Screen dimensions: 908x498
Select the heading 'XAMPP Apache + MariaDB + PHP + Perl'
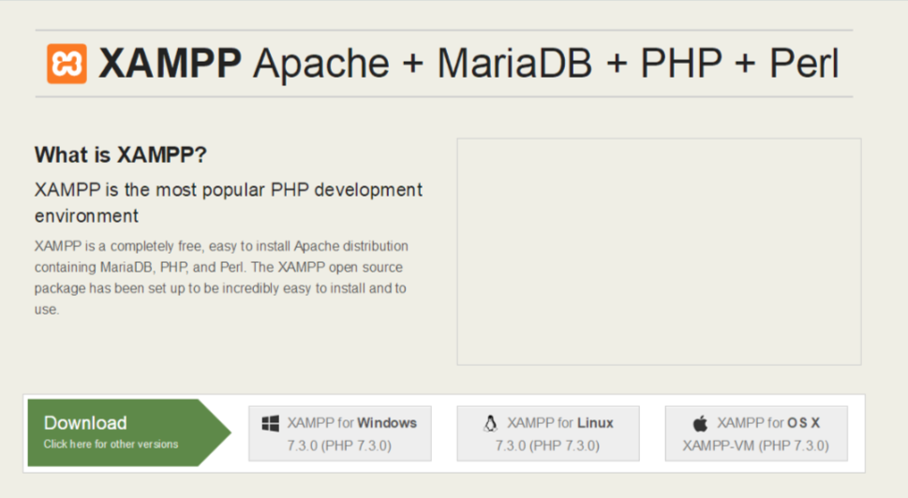[x=469, y=63]
